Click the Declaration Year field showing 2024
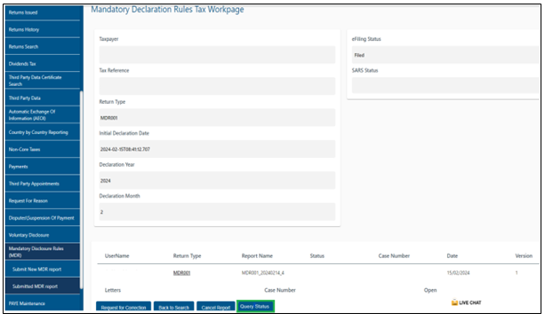 (x=217, y=180)
